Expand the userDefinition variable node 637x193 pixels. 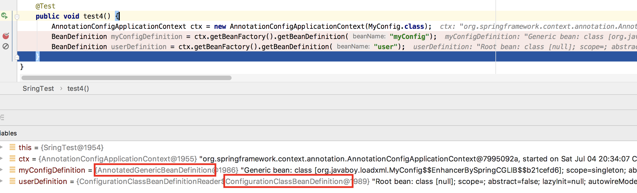(x=1, y=181)
